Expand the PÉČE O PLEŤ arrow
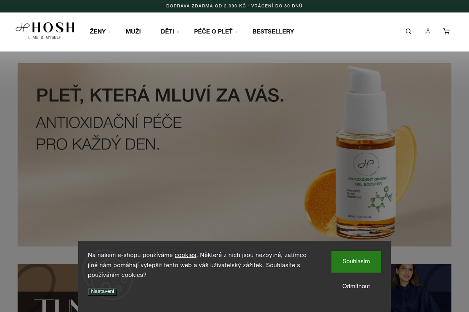The image size is (469, 312). click(236, 32)
